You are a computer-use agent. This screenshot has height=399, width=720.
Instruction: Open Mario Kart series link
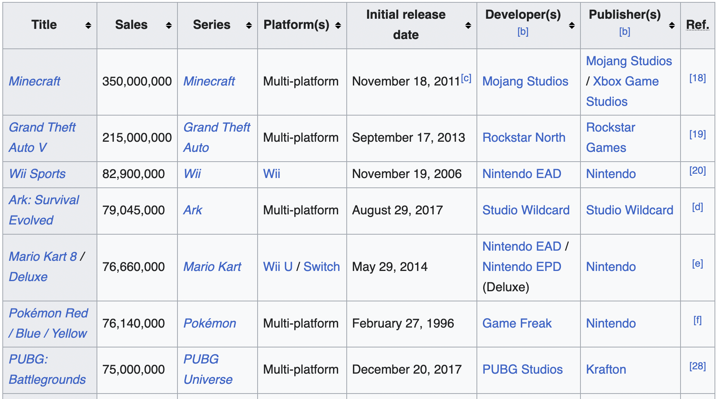212,267
